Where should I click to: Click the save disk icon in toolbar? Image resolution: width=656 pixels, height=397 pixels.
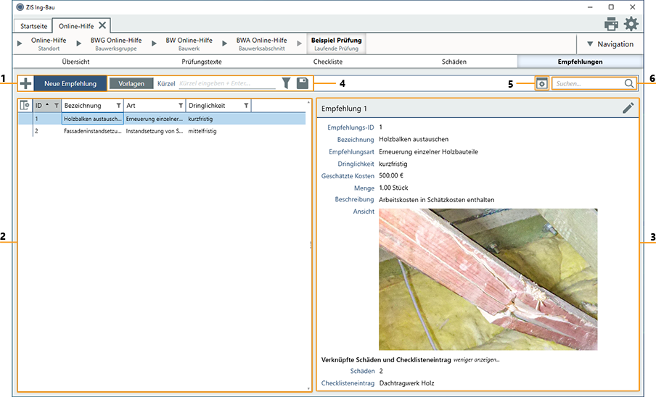pos(303,83)
